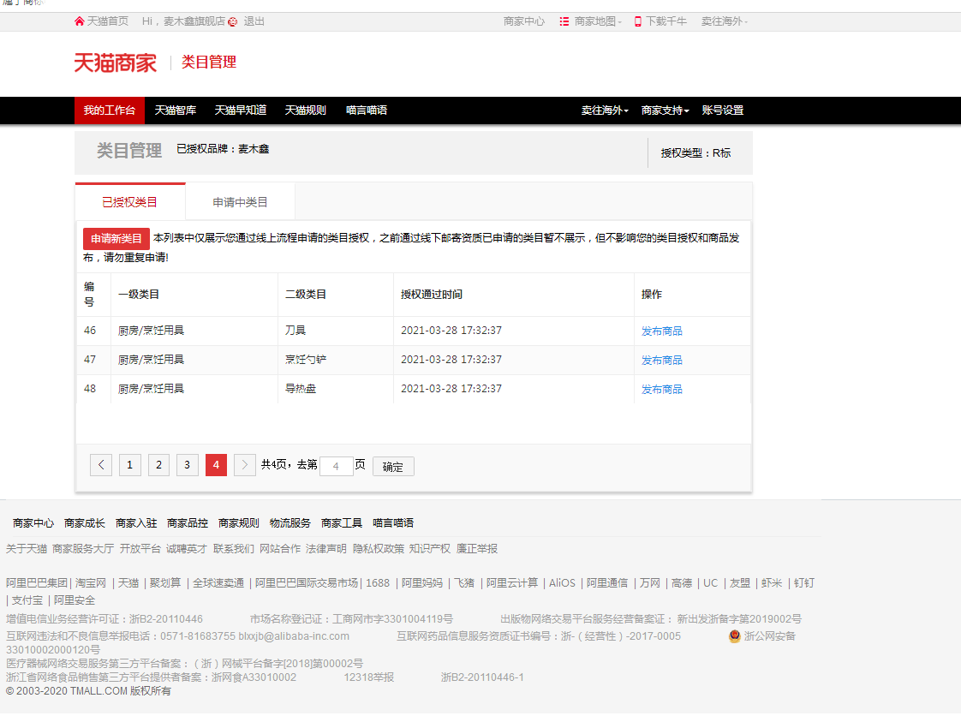
Task: Click the police badge icon beside 浙公网安备
Action: pos(734,636)
